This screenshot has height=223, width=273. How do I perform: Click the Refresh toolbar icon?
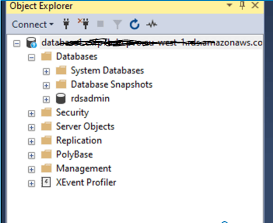click(x=135, y=24)
